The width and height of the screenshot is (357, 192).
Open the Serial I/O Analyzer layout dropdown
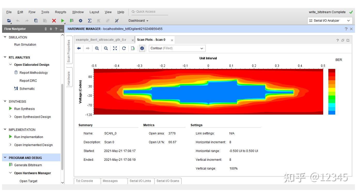click(330, 21)
